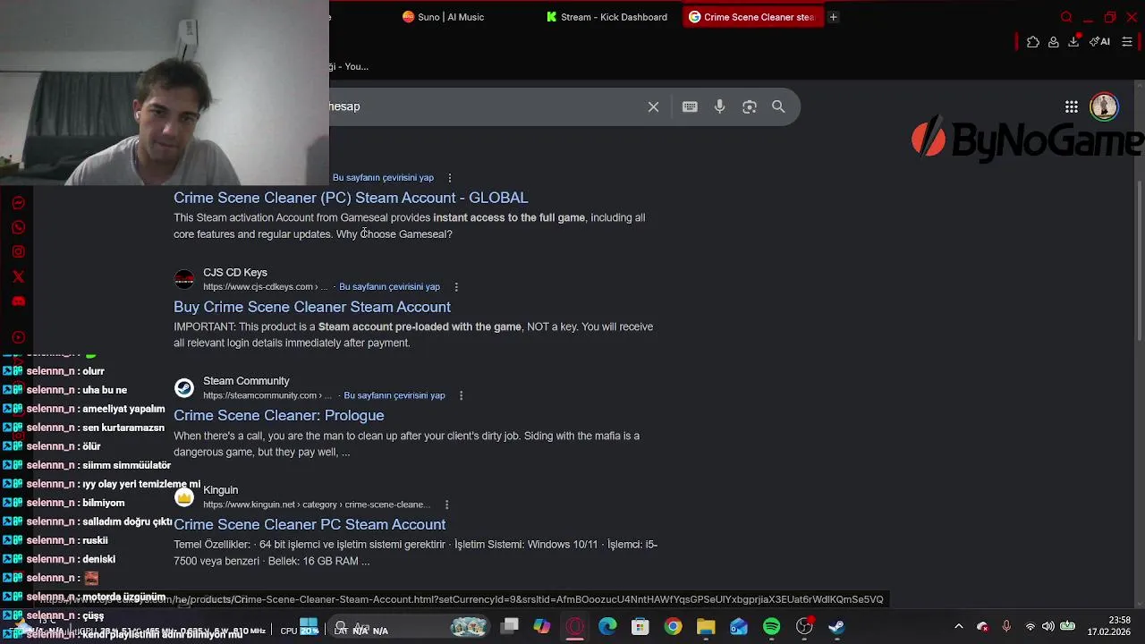Screen dimensions: 1145x644
Task: Open X (Twitter) in the sidebar
Action: tap(18, 276)
